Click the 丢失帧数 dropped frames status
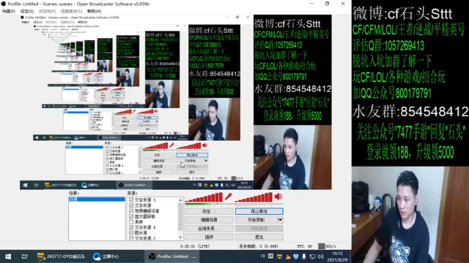The image size is (469, 263). tap(259, 246)
